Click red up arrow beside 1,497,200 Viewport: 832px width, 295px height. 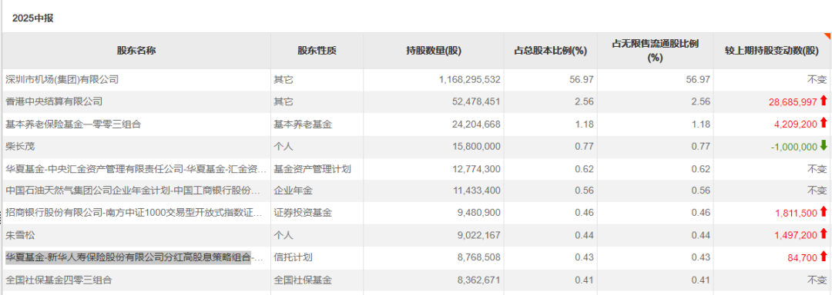[824, 235]
